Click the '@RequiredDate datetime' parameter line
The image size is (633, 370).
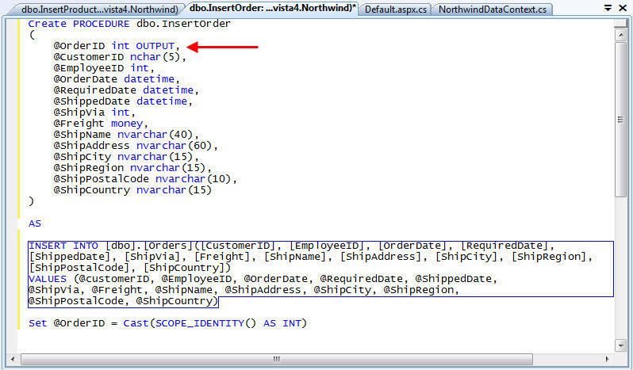point(126,90)
